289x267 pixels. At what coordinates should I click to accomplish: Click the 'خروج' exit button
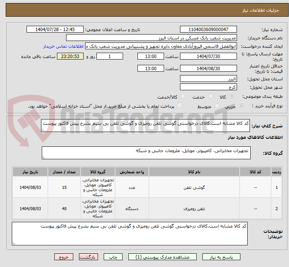(x=64, y=257)
